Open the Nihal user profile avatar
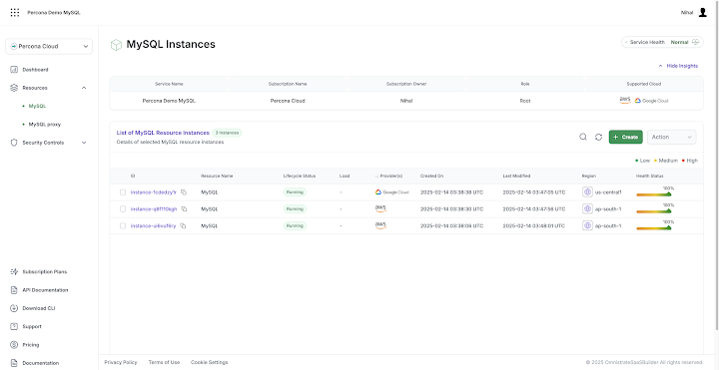Viewport: 719px width, 370px height. pyautogui.click(x=702, y=12)
